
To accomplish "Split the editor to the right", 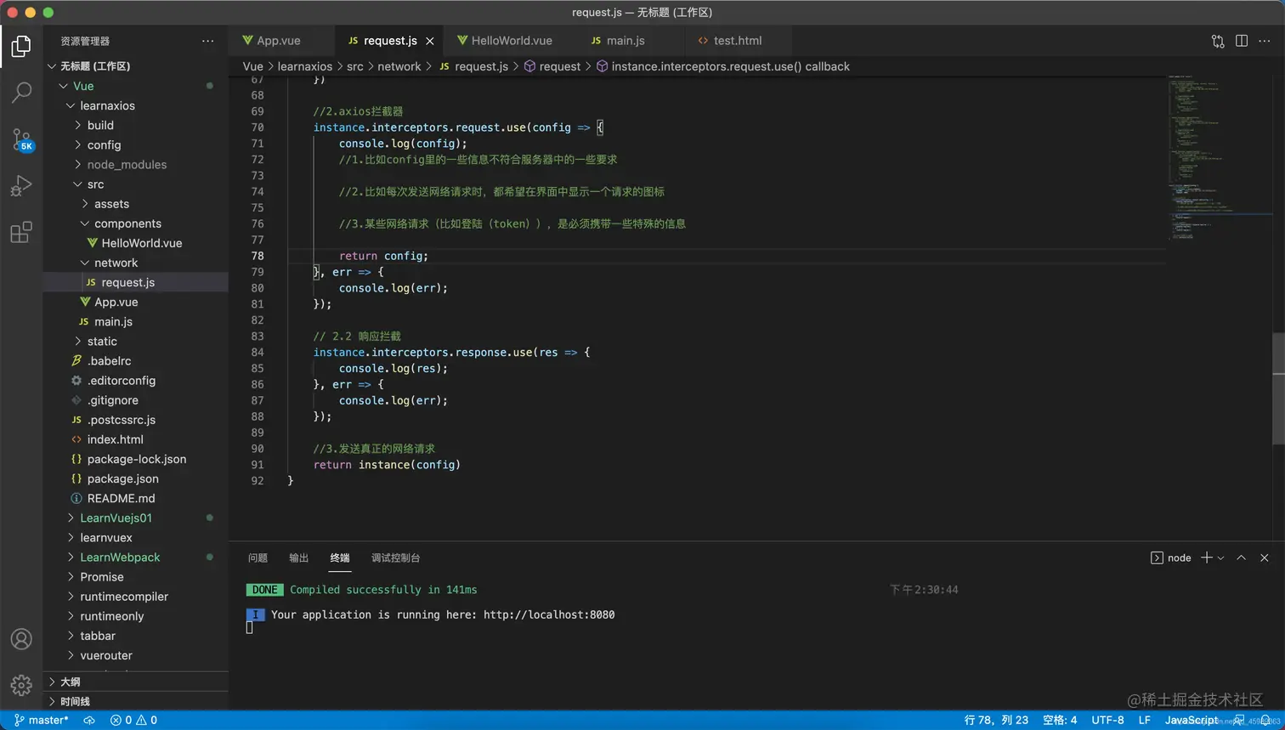I will 1242,41.
